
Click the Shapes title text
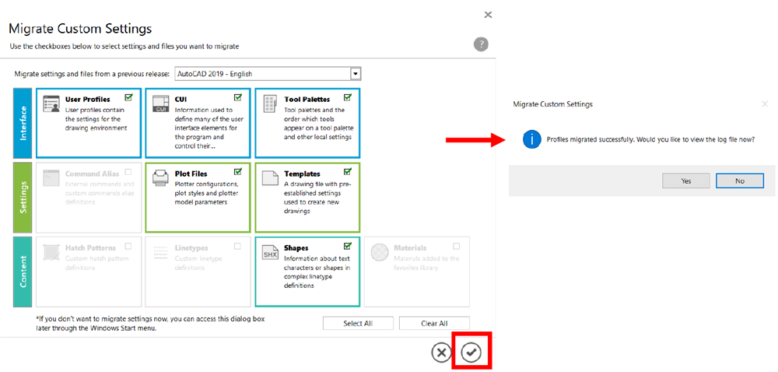(296, 248)
